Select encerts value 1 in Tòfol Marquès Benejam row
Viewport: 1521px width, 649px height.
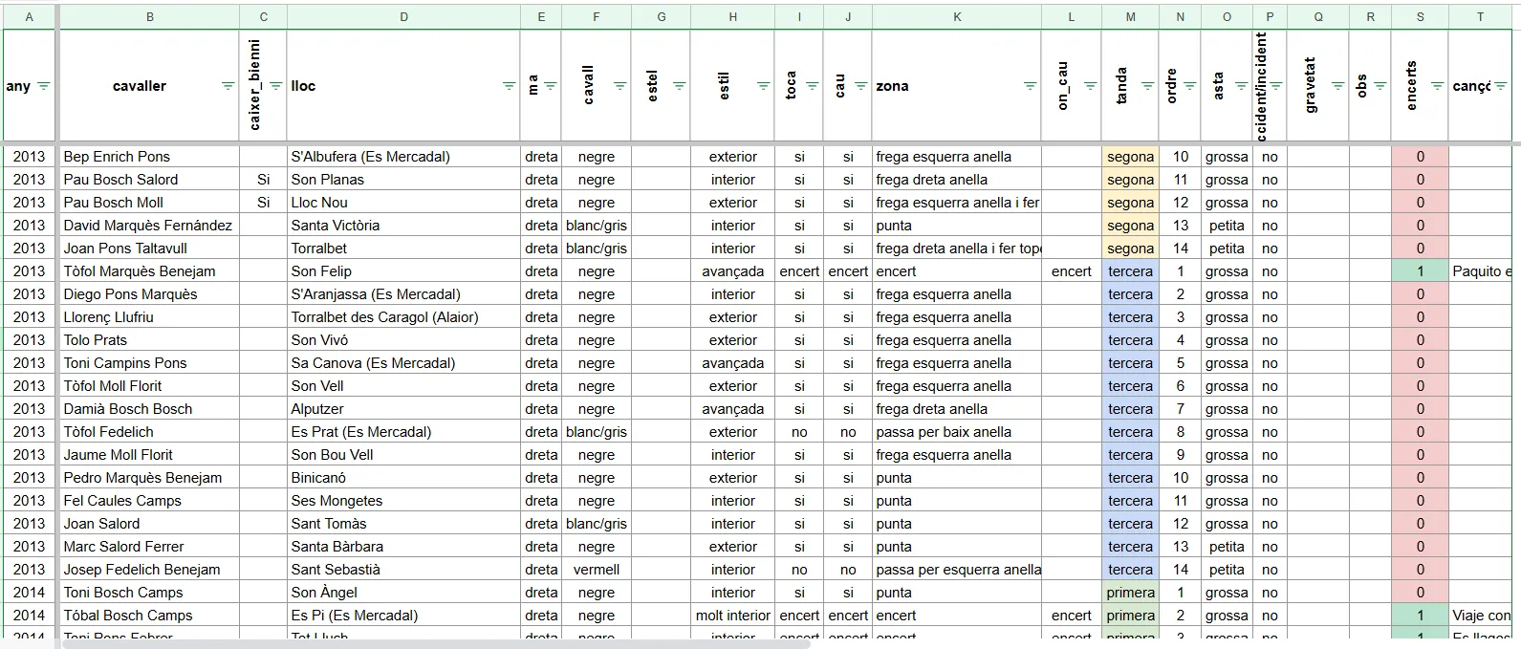coord(1420,271)
